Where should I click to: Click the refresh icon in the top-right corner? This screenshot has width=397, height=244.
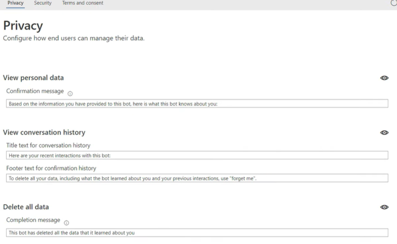[394, 3]
